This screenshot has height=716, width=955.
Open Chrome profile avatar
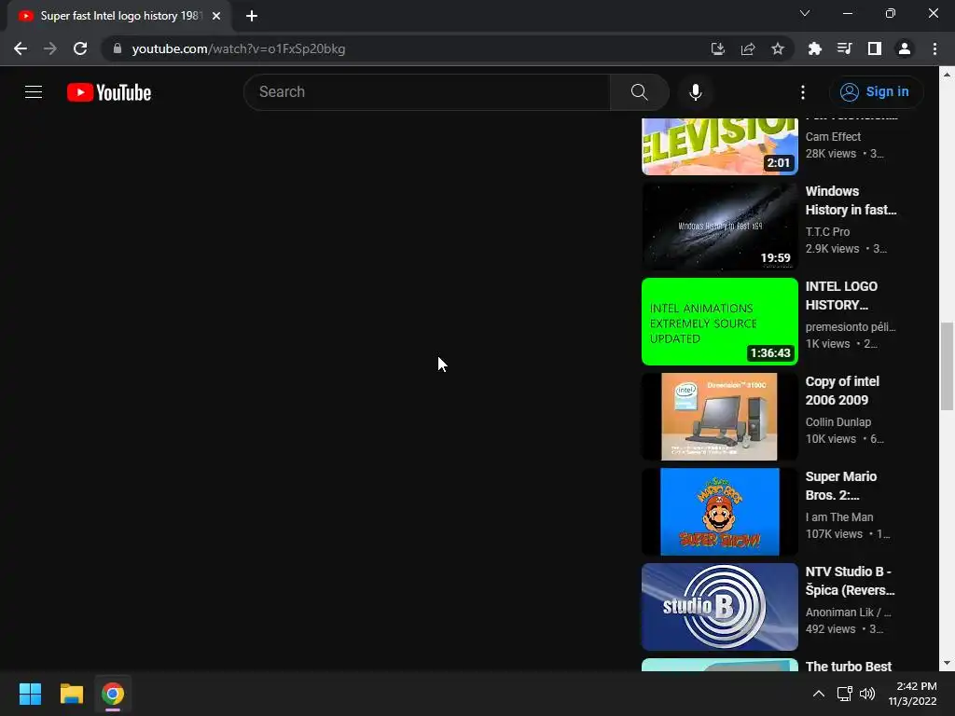coord(905,48)
